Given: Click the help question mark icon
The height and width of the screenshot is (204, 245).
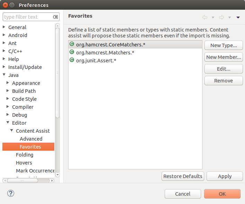Looking at the screenshot, I should (11, 193).
